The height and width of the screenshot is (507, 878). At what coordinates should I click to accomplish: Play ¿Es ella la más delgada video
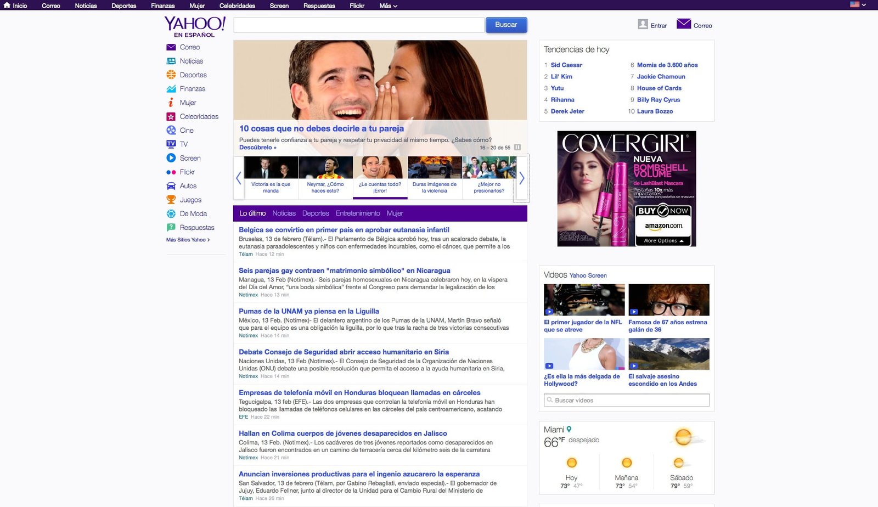(x=584, y=354)
